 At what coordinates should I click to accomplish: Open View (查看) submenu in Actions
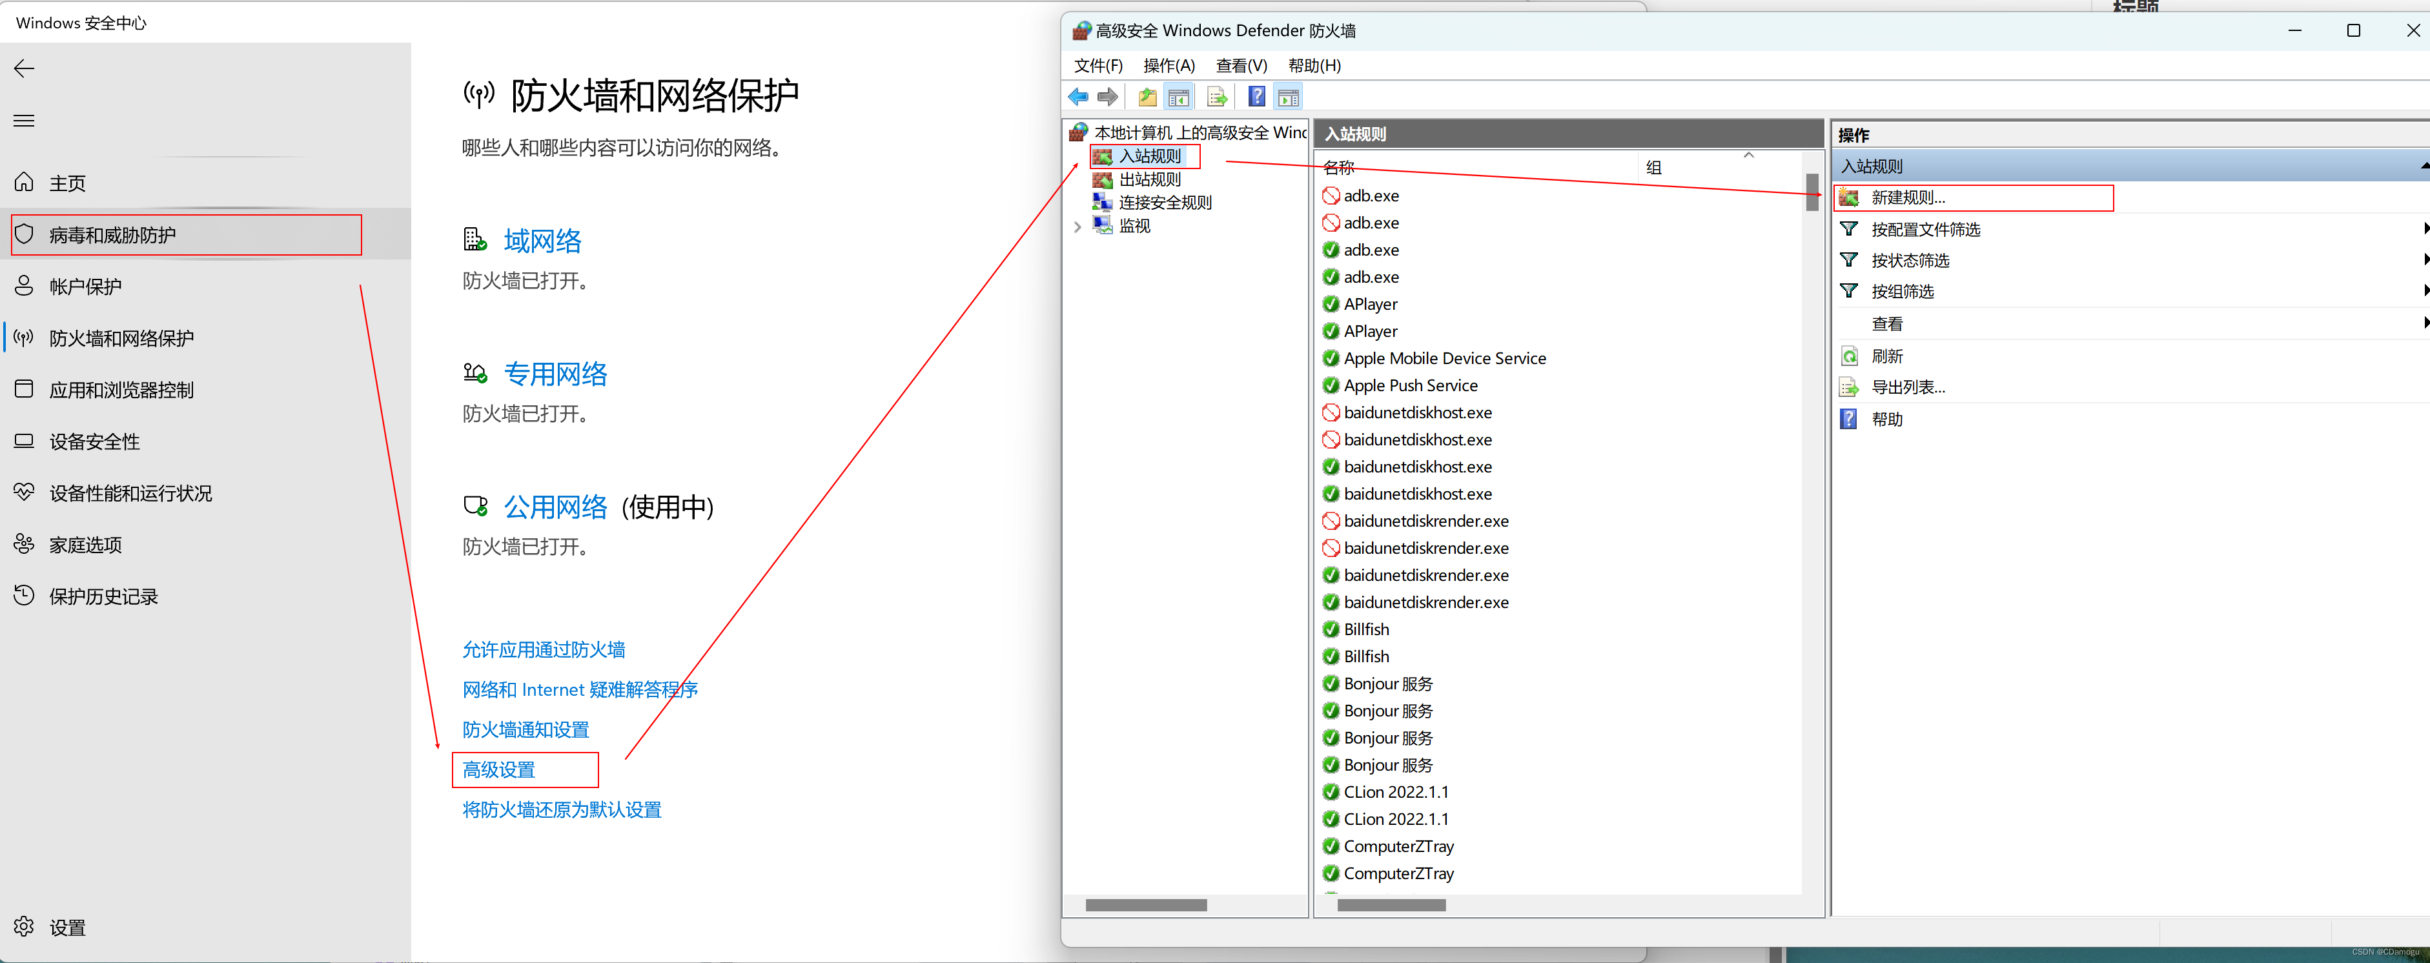click(1886, 323)
